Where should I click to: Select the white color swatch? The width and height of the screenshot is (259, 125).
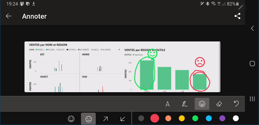click(x=236, y=118)
